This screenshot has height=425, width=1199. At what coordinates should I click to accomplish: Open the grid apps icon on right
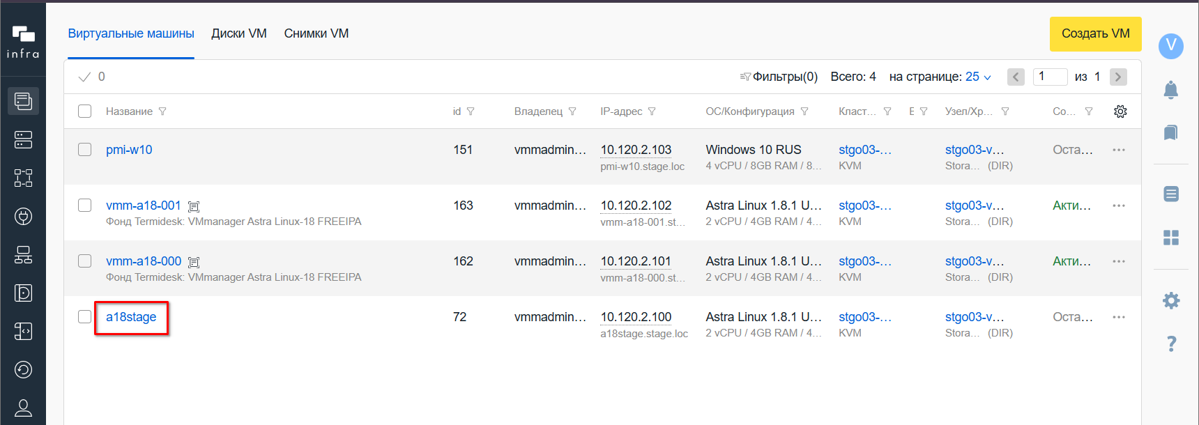[x=1171, y=238]
